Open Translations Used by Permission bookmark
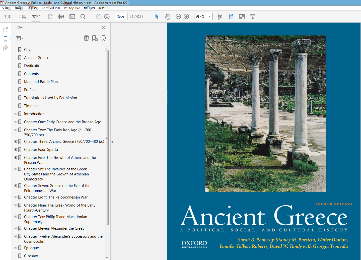Viewport: 361px width, 260px height. pos(50,98)
